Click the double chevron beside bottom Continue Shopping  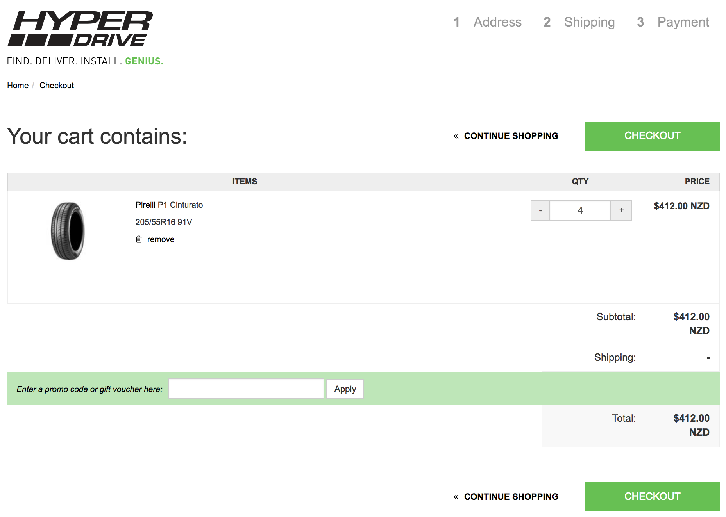[x=456, y=497]
